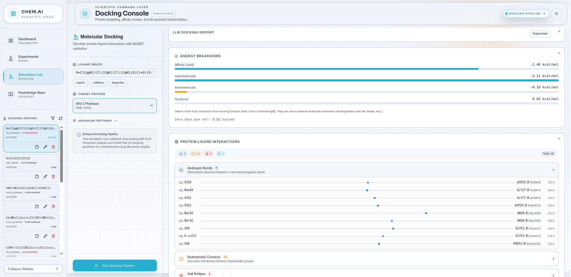Screen dimensions: 571x277
Task: Refresh the docking history list
Action: click(x=60, y=118)
